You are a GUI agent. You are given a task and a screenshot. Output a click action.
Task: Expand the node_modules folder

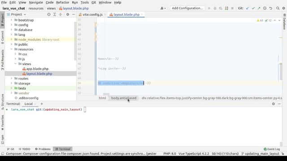point(11,39)
